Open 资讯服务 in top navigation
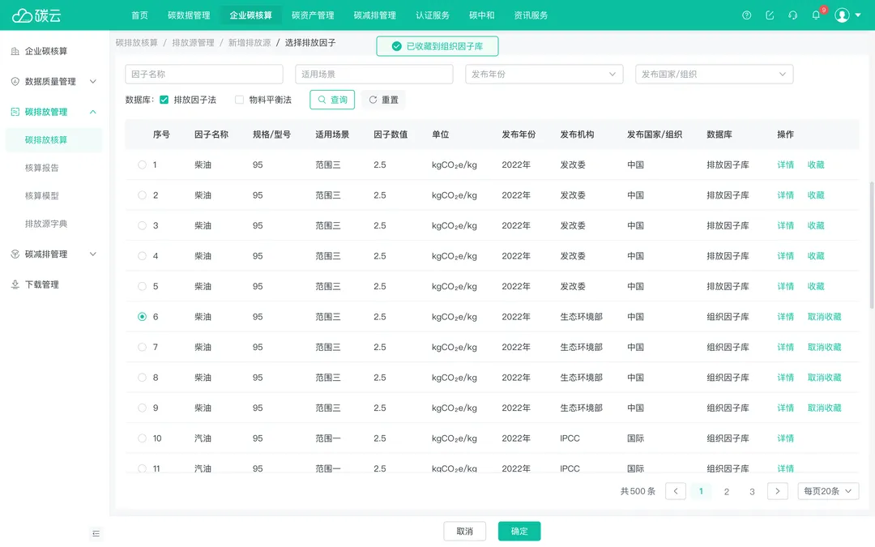Screen dimensions: 875x547 (531, 15)
